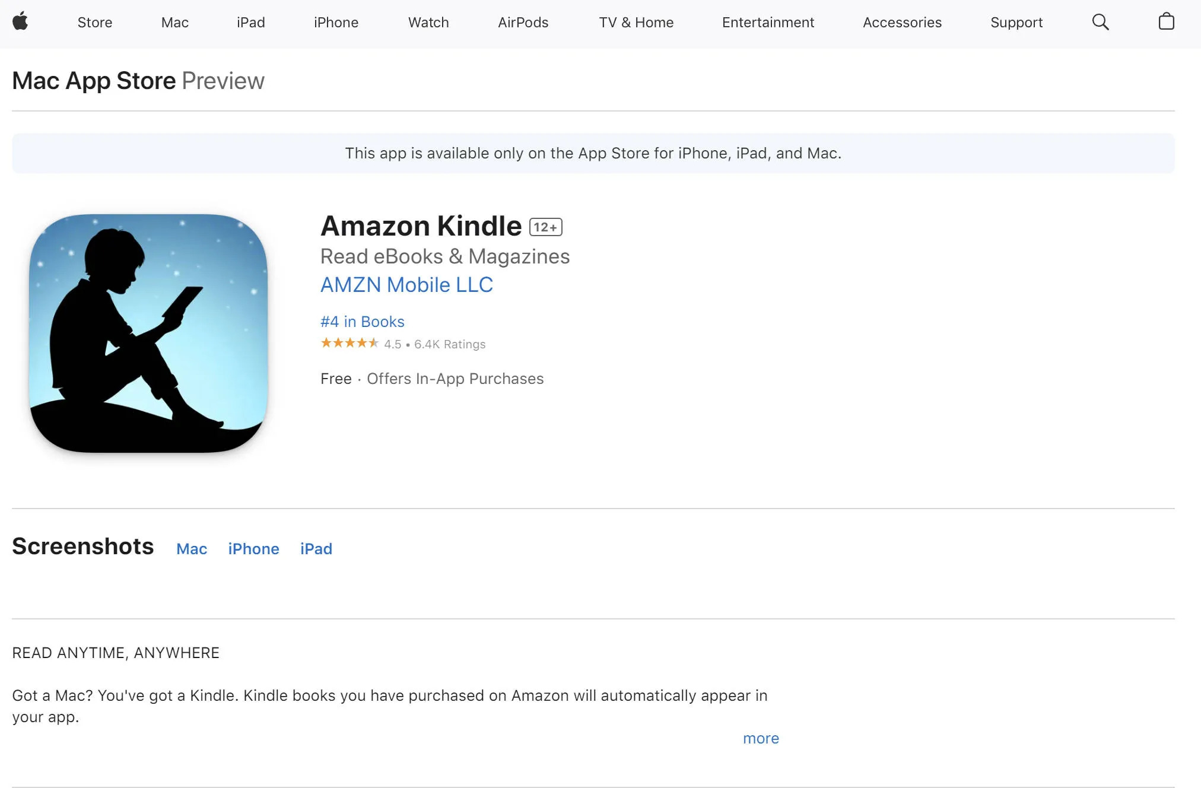Expand the TV & Home dropdown menu
This screenshot has width=1201, height=788.
coord(637,21)
